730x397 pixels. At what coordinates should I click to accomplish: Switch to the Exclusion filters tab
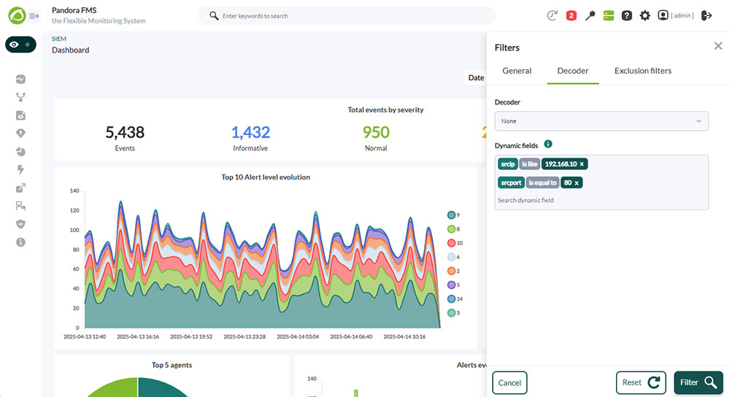point(643,71)
